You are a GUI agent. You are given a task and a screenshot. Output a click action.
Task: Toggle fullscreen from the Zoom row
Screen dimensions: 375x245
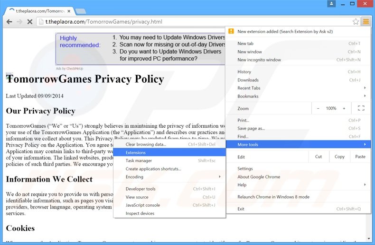point(361,108)
